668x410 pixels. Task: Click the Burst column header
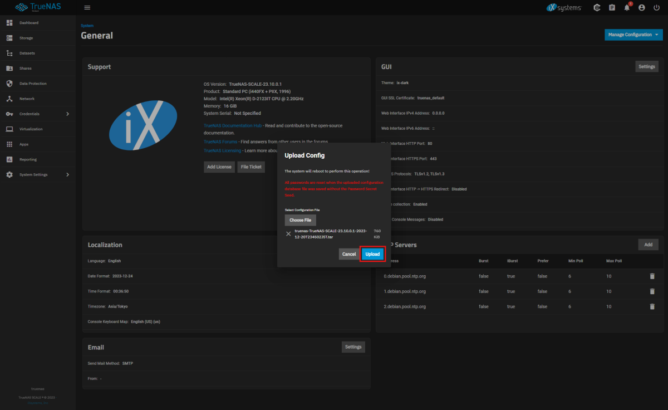484,261
